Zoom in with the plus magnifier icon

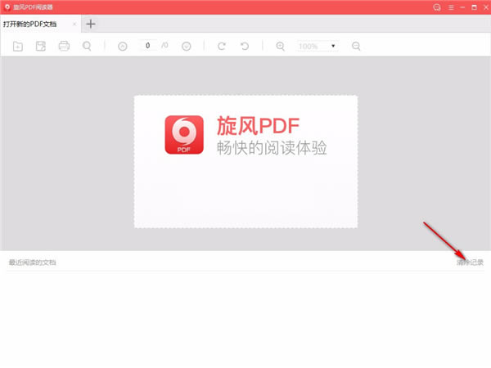click(280, 47)
